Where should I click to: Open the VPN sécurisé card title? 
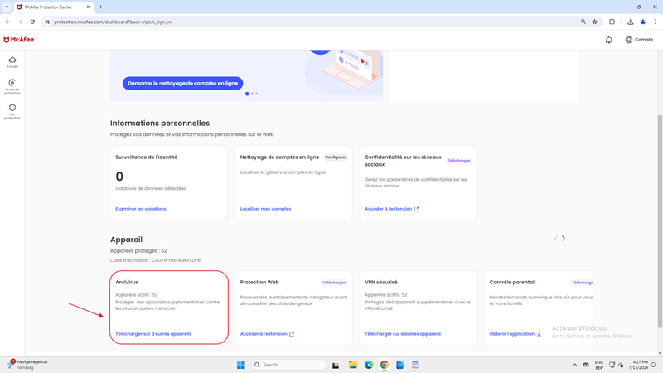click(381, 282)
